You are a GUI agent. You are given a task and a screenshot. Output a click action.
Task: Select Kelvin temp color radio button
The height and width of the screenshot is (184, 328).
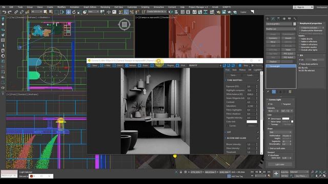pyautogui.click(x=269, y=122)
